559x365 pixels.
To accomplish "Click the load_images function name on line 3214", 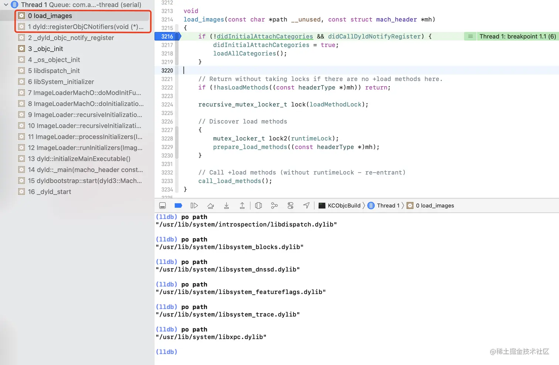I will (x=204, y=19).
